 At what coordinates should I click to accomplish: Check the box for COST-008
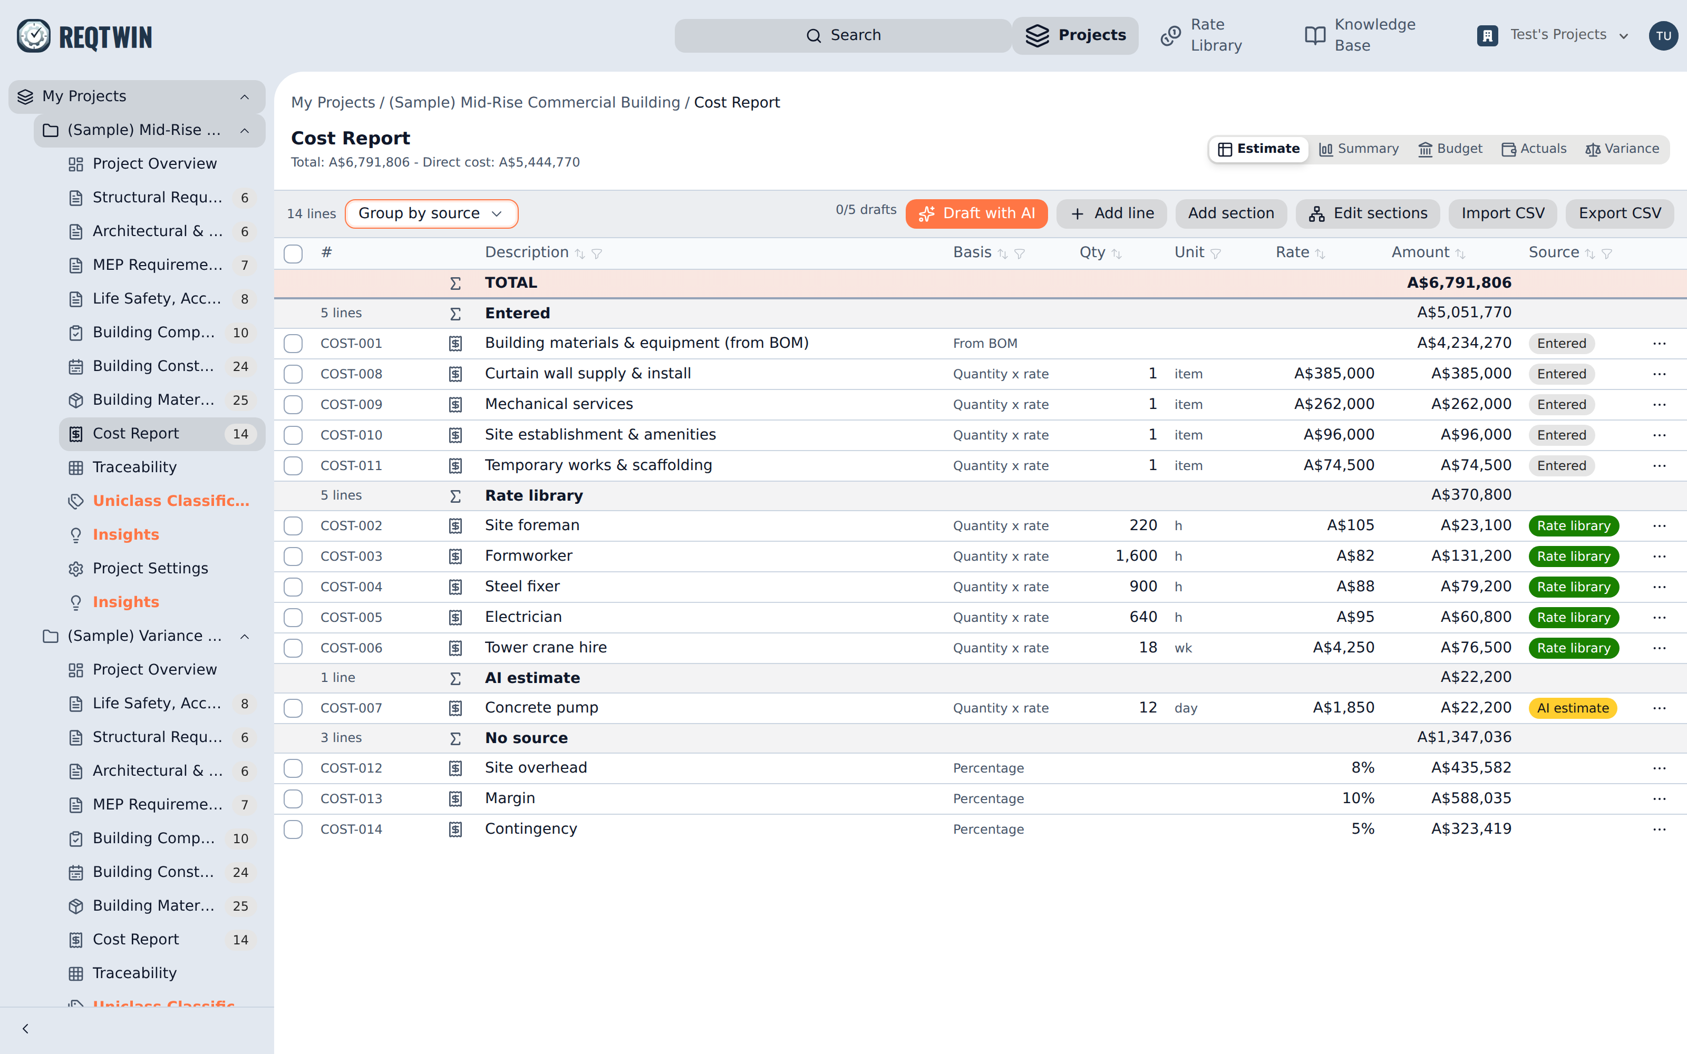[x=294, y=374]
